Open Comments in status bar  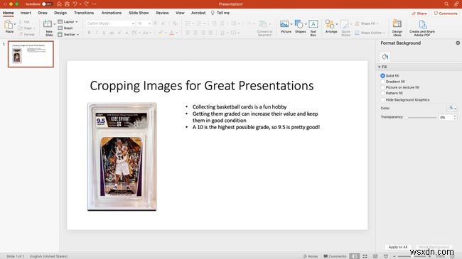(x=335, y=256)
